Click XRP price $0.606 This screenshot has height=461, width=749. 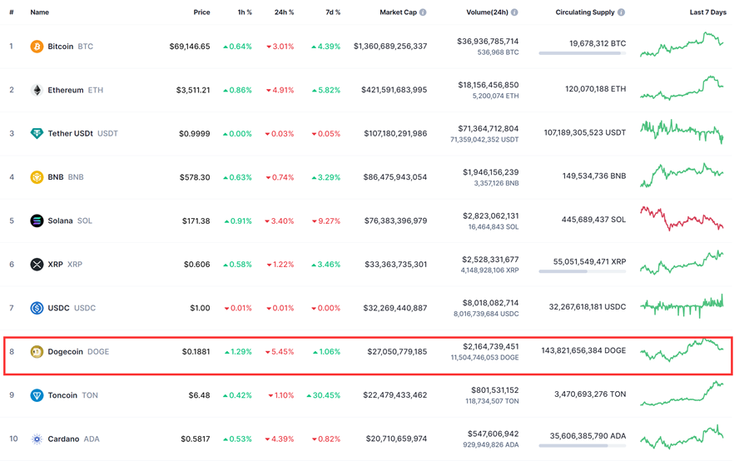click(x=196, y=264)
